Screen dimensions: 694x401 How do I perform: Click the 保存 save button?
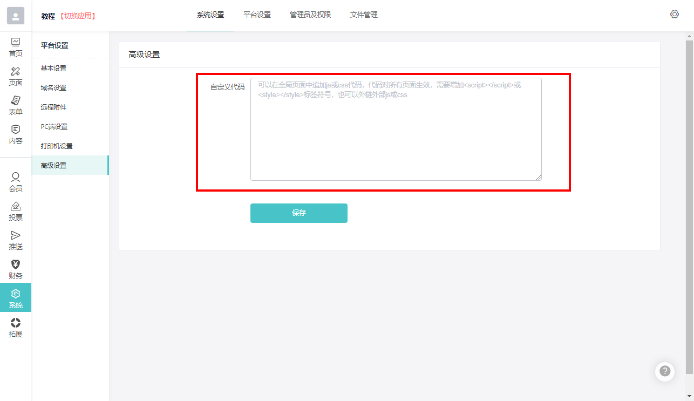tap(299, 213)
